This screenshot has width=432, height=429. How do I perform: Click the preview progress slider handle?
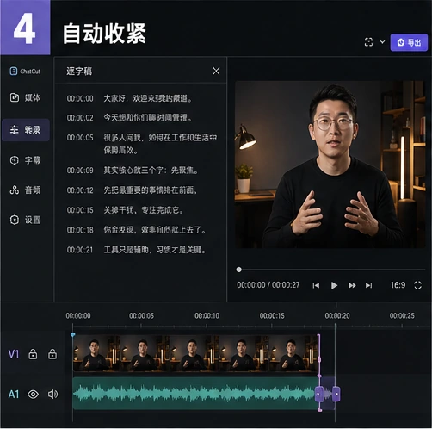click(238, 270)
